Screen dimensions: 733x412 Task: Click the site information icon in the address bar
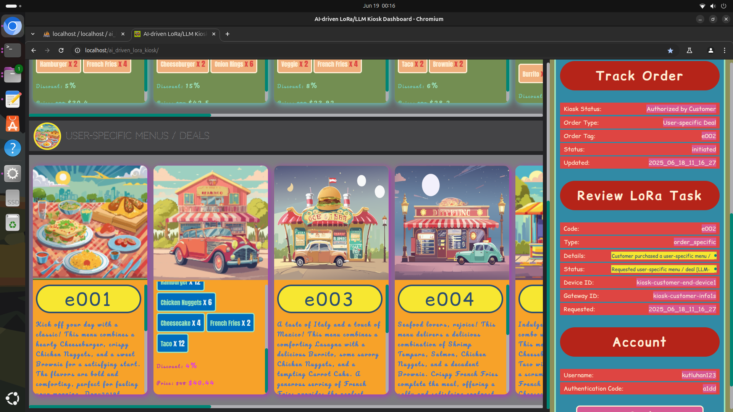tap(77, 50)
